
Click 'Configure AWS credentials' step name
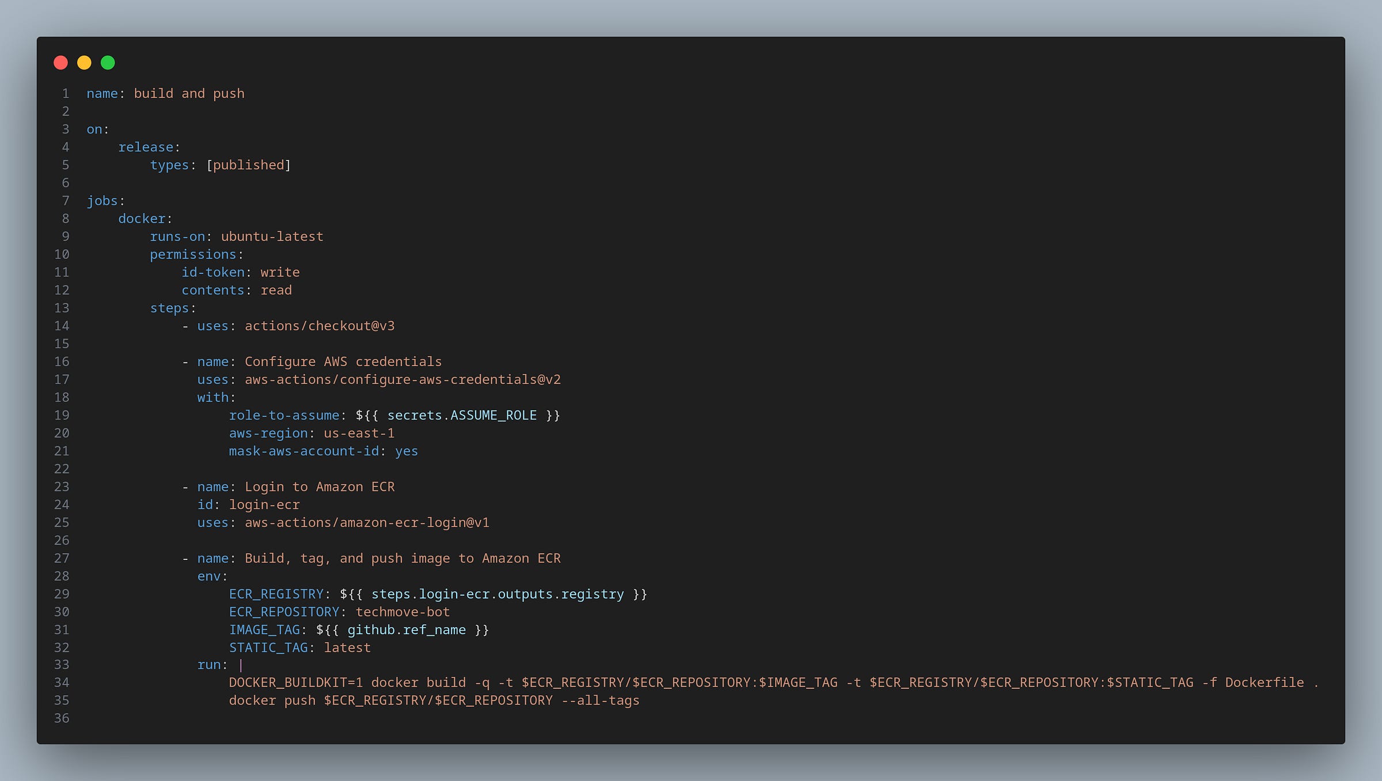coord(343,361)
